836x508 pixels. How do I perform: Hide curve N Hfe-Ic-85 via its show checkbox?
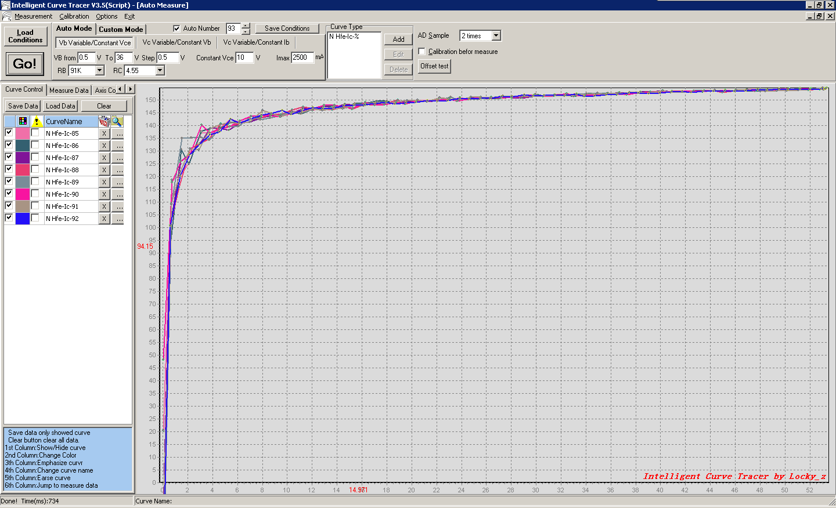point(9,132)
